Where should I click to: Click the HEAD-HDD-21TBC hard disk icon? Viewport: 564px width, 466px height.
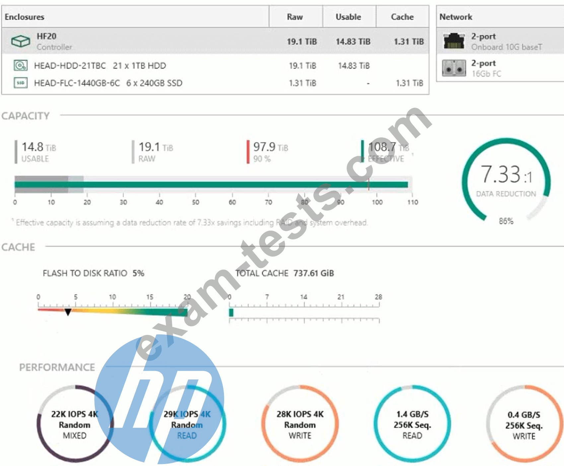click(21, 65)
